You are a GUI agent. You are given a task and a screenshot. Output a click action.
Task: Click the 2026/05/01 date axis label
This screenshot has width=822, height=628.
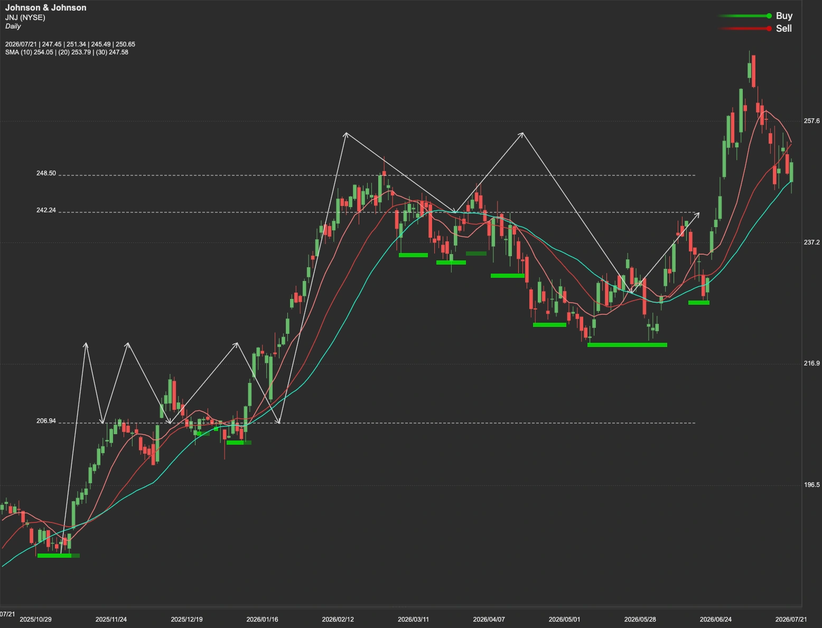[x=564, y=620]
